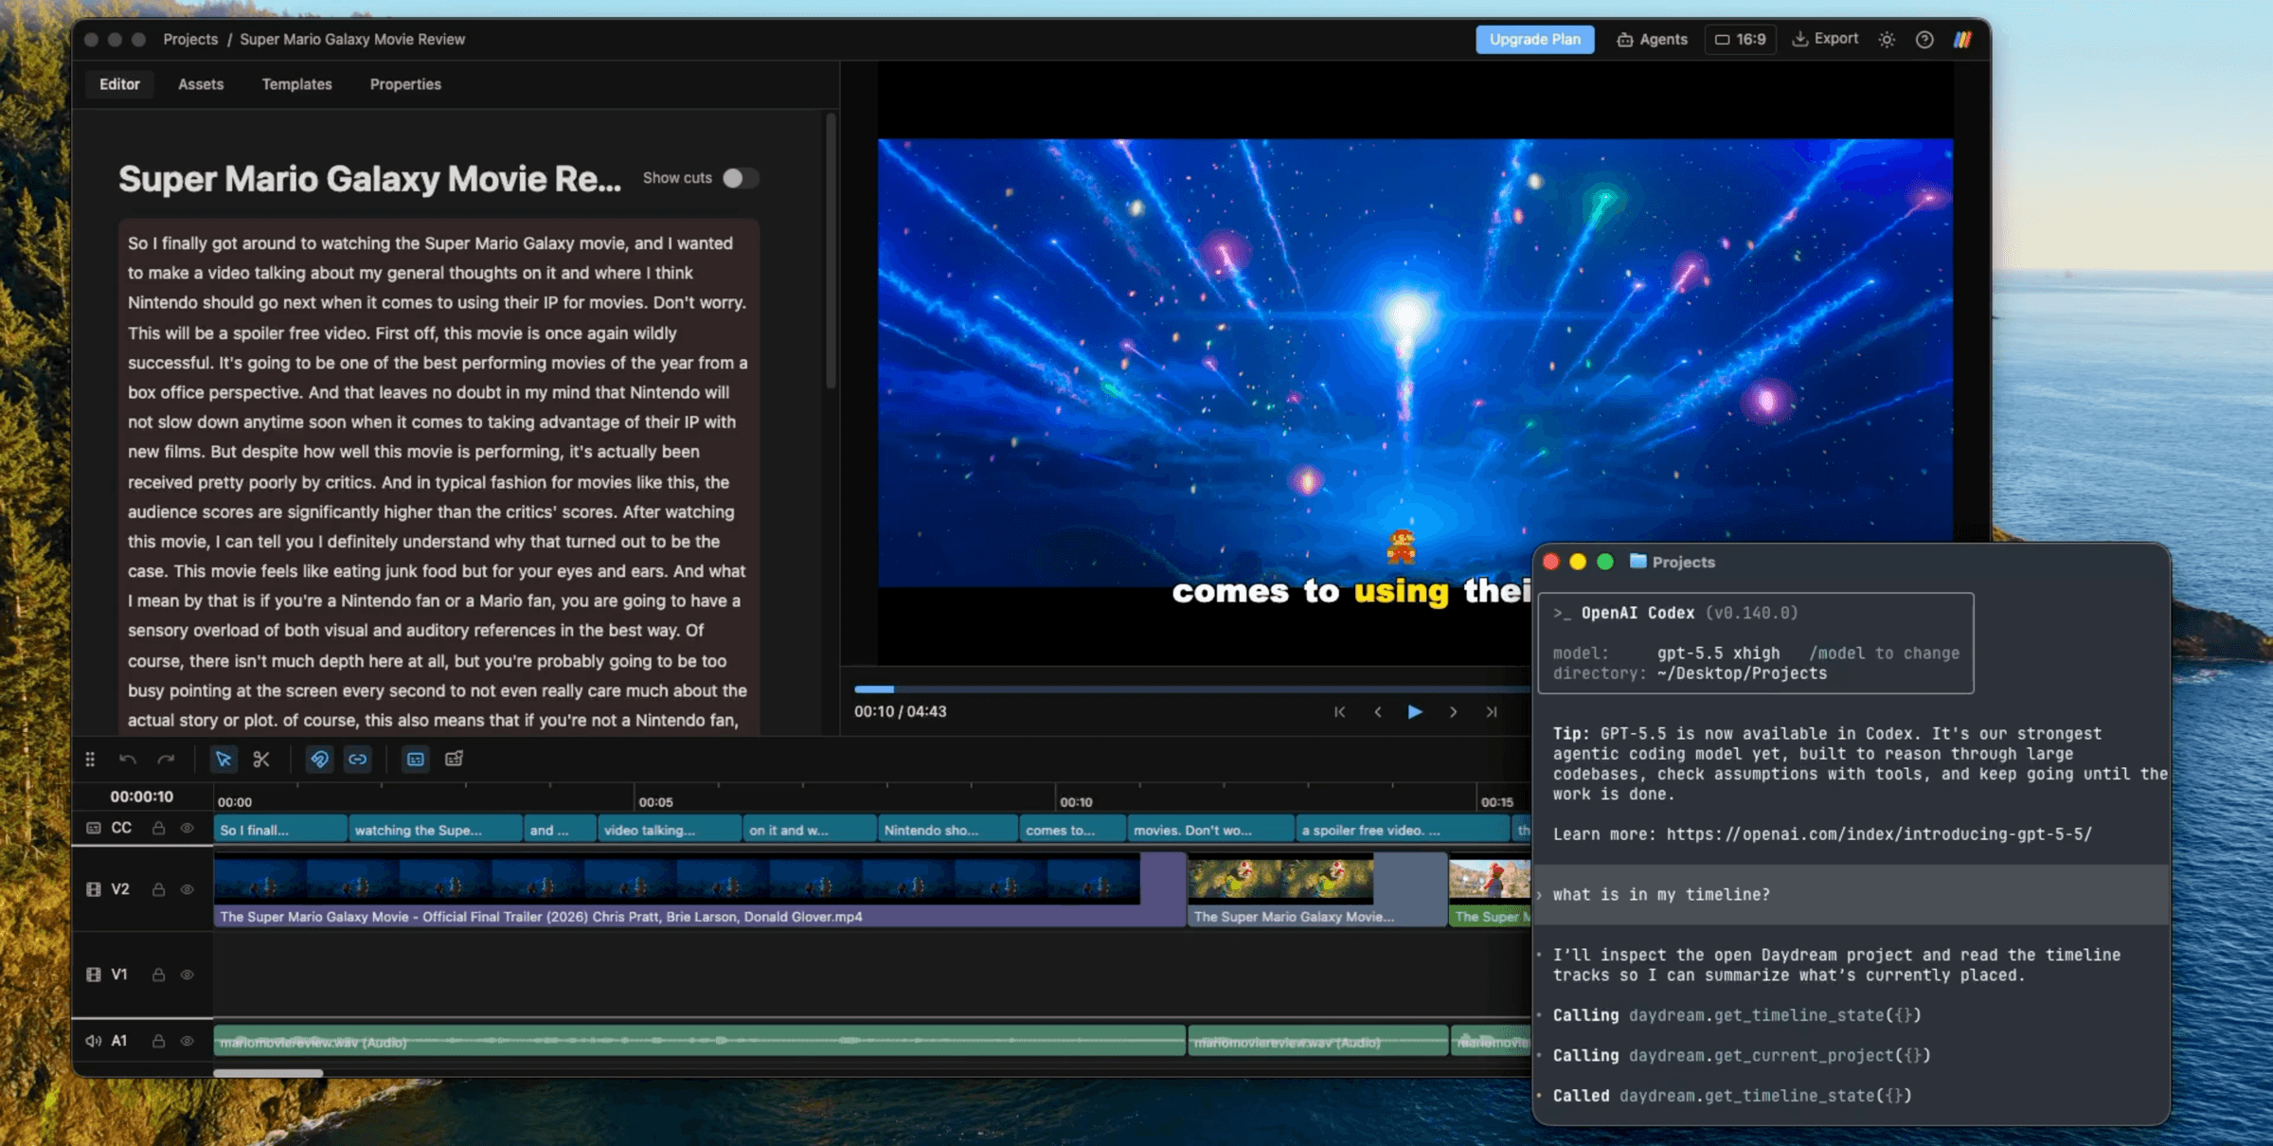Click the Projects folder icon in Codex titlebar
2273x1146 pixels.
click(x=1638, y=562)
